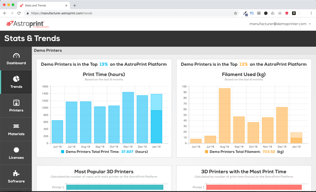
Task: Click the Oct'18 print time bar
Action: pyautogui.click(x=114, y=125)
